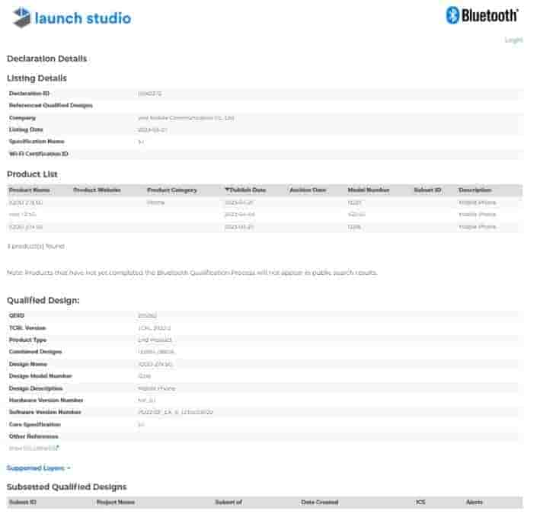Click the Launch Studio logo icon
Image resolution: width=556 pixels, height=514 pixels.
tap(22, 18)
